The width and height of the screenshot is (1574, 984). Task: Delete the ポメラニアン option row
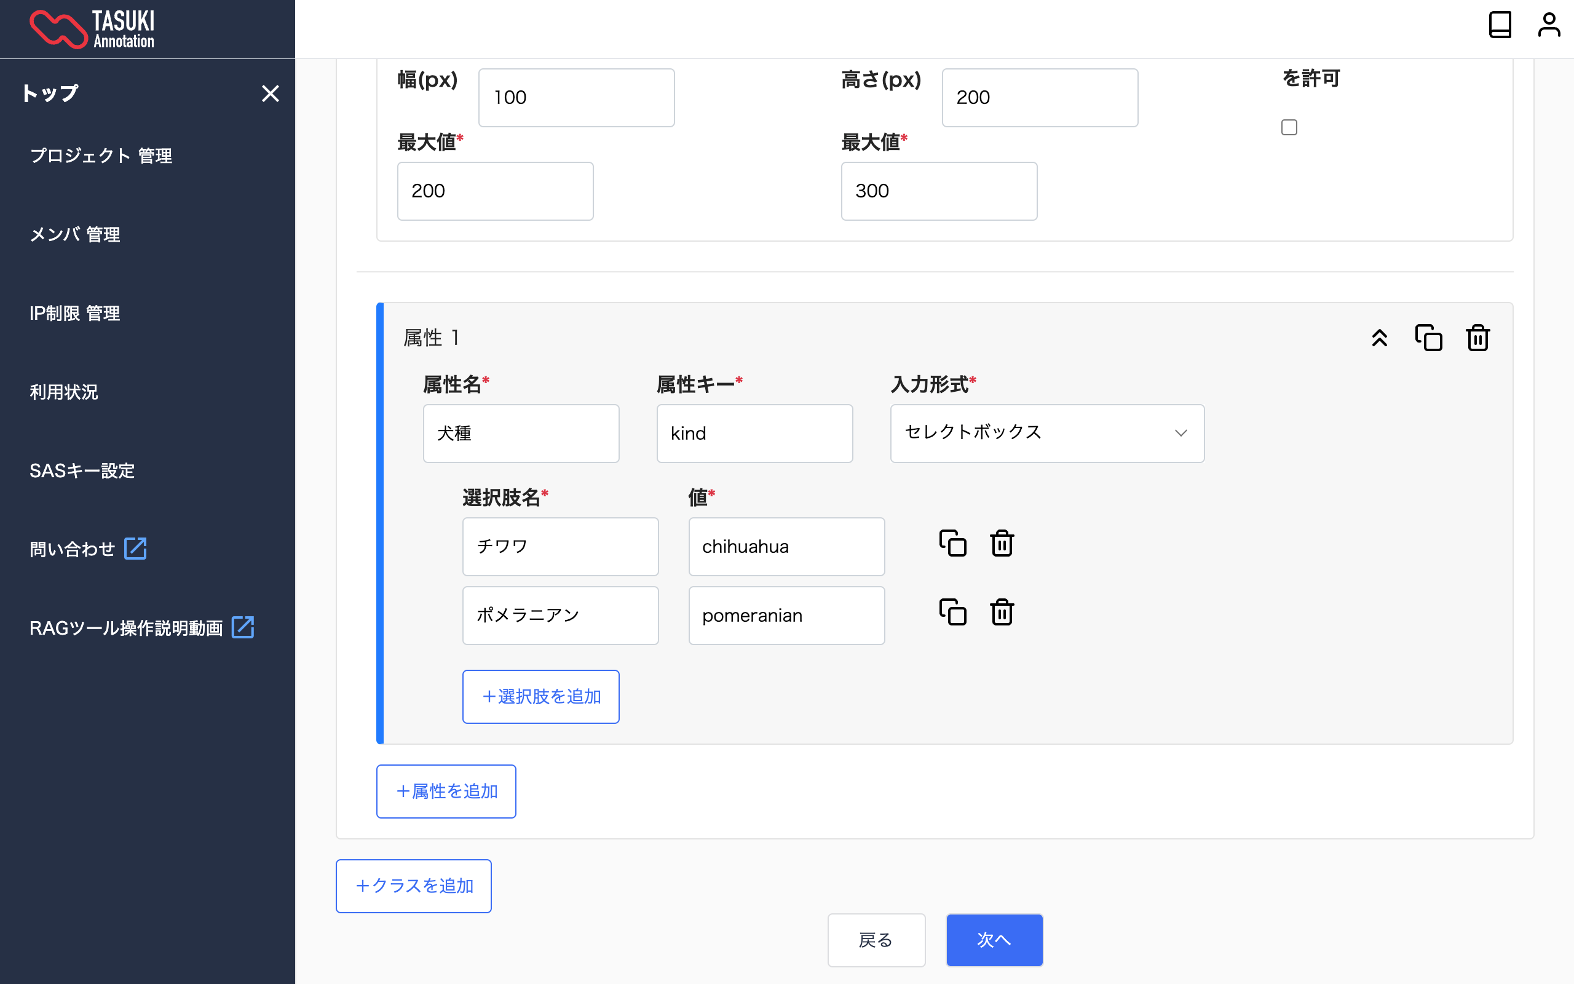click(1002, 612)
